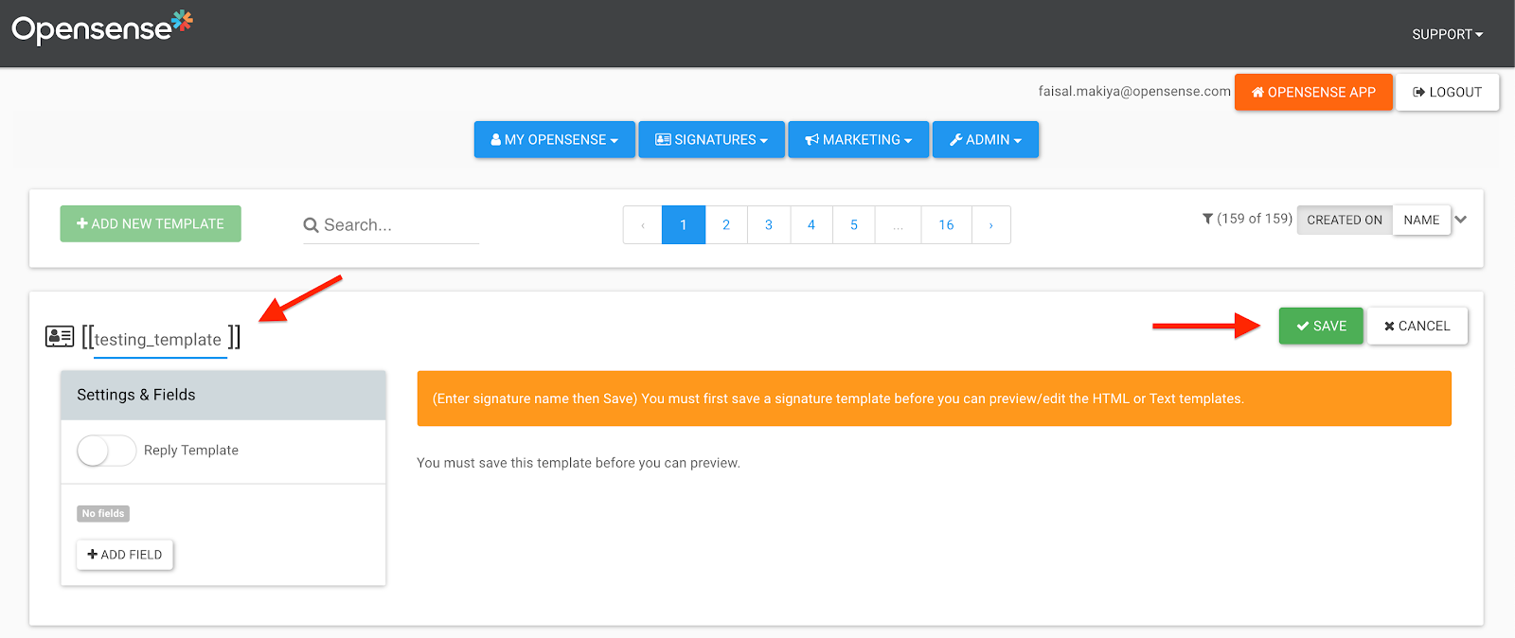Click the magnifier search icon
Image resolution: width=1515 pixels, height=638 pixels.
pos(311,225)
